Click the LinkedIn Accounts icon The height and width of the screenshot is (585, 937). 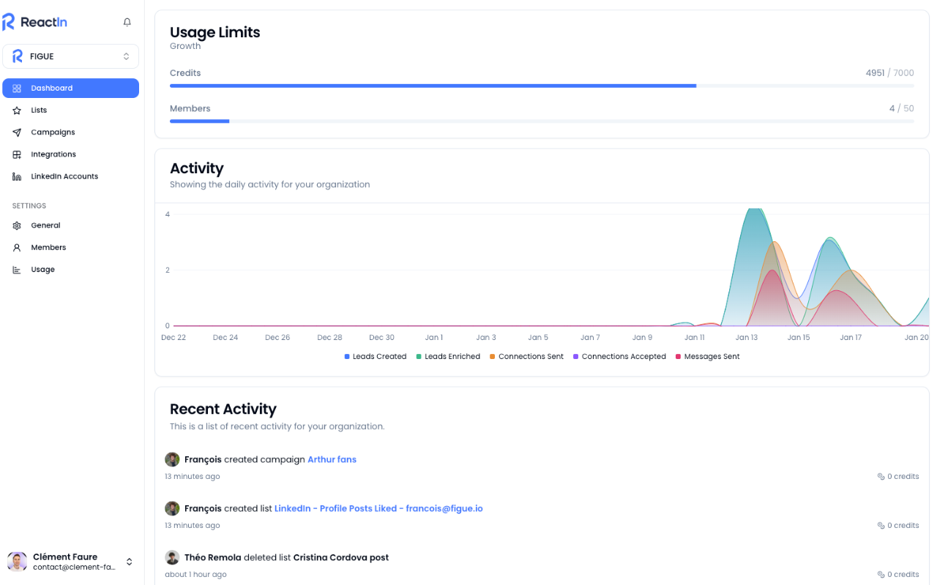coord(17,177)
